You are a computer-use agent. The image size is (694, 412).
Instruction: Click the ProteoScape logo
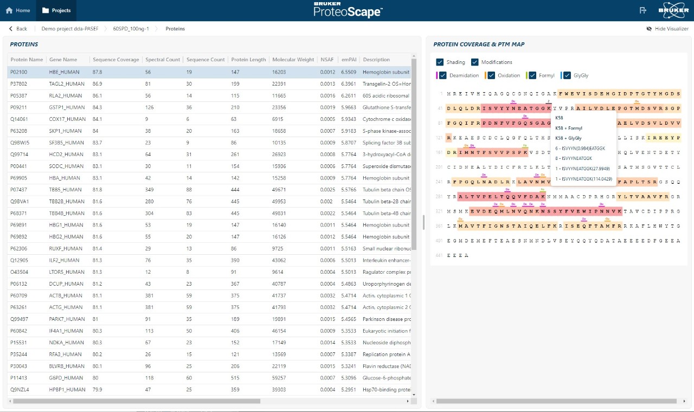pos(348,10)
